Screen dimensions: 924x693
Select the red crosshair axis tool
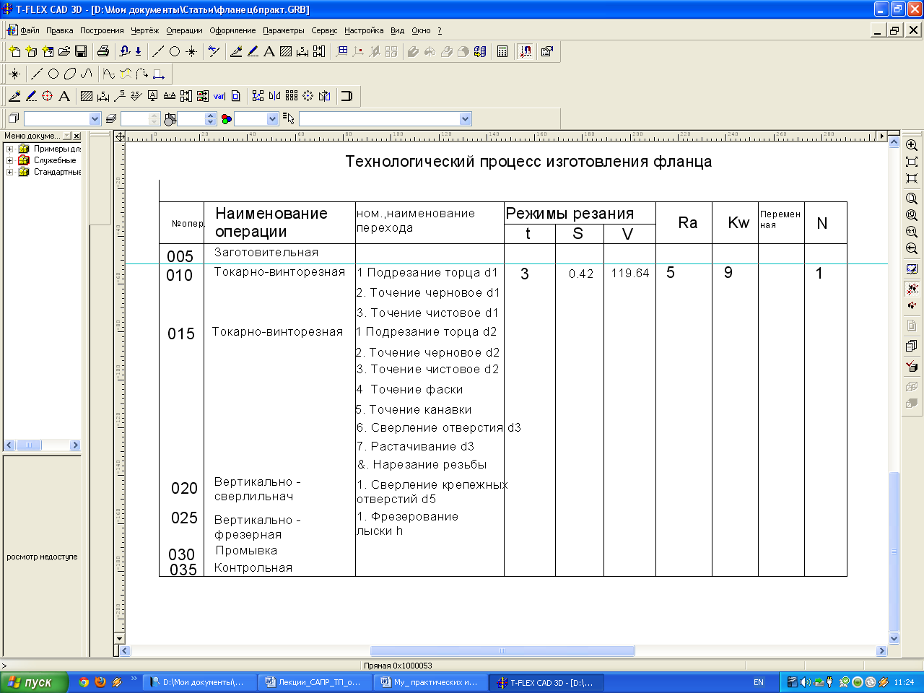point(48,96)
